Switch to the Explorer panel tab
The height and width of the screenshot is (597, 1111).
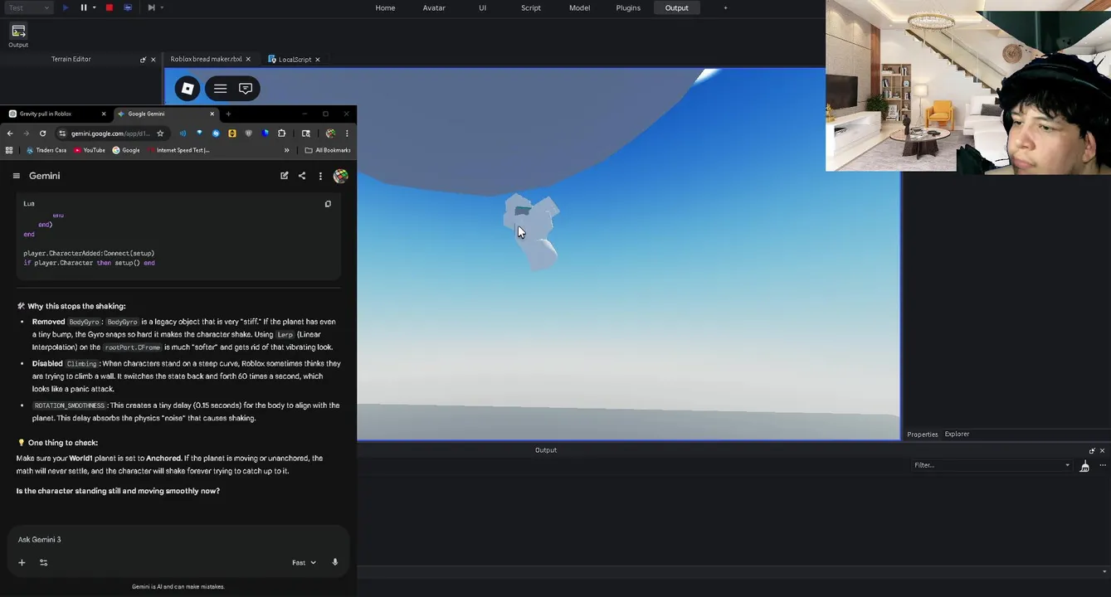[x=957, y=434]
